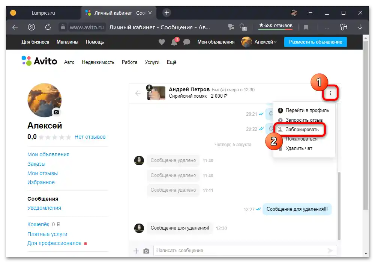Click the Сообщение для удаления!!! sent bubble
The height and width of the screenshot is (263, 375).
pyautogui.click(x=297, y=209)
